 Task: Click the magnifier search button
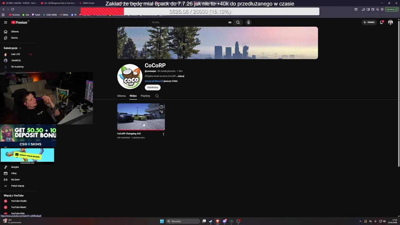(238, 22)
